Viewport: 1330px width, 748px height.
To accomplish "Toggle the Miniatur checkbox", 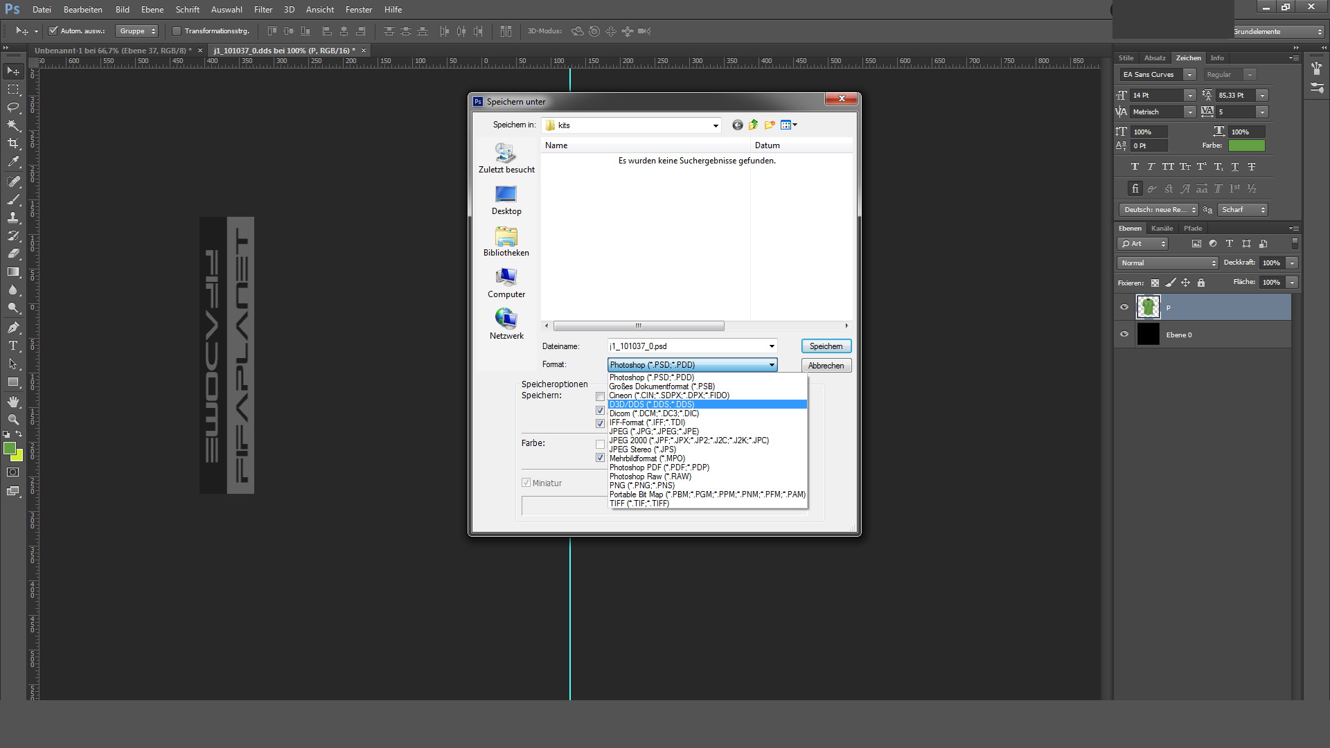I will 526,483.
